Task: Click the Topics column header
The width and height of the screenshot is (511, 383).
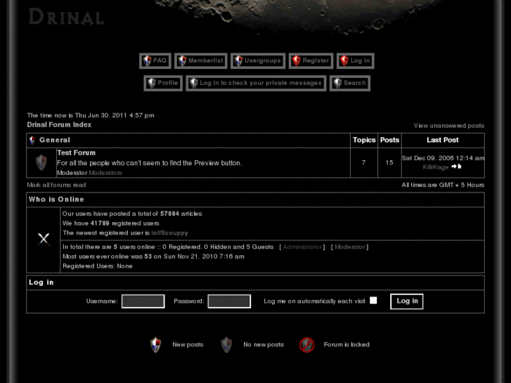Action: (x=364, y=140)
